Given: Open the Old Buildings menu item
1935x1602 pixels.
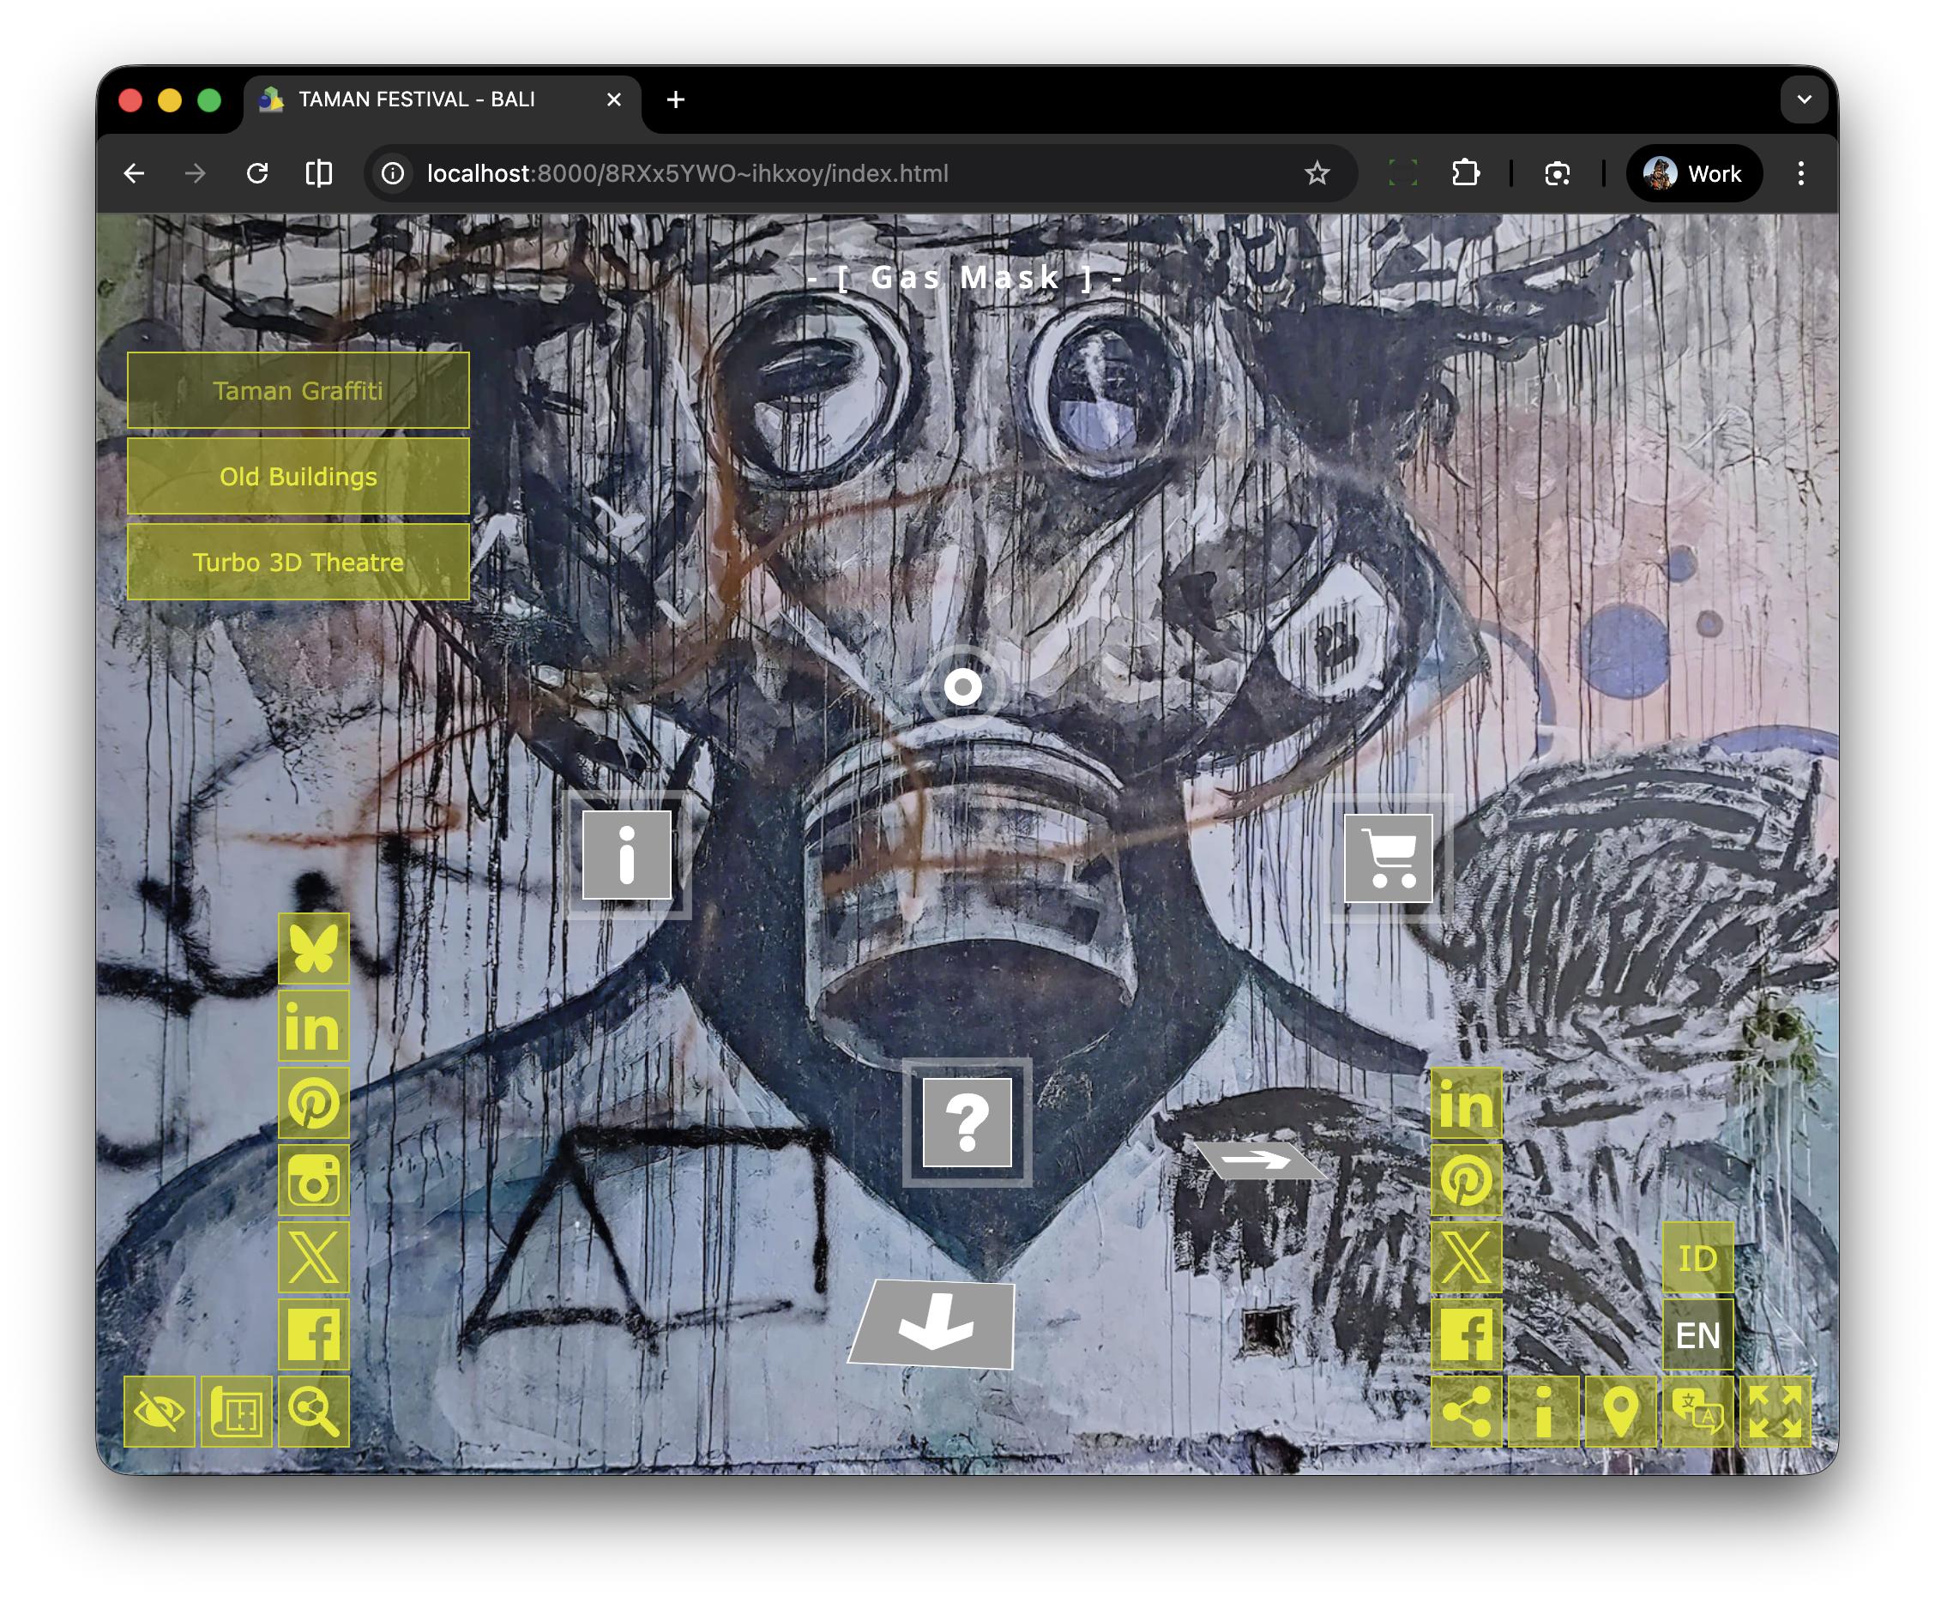Looking at the screenshot, I should click(x=298, y=476).
